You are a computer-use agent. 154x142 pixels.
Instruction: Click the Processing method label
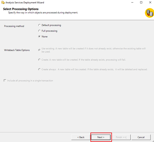pos(14,26)
